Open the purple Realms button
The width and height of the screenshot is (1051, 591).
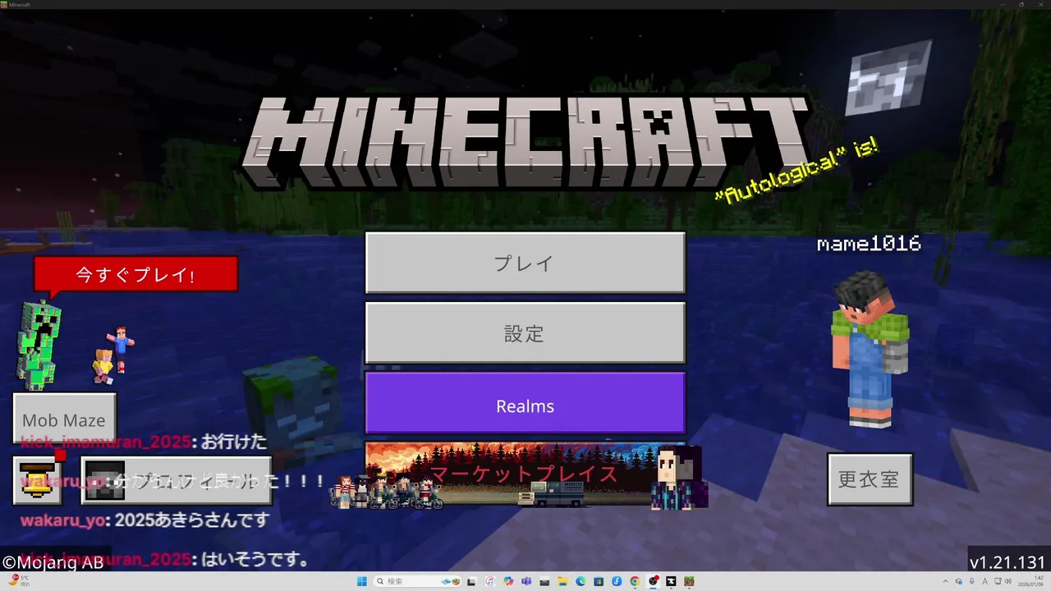[x=525, y=404]
